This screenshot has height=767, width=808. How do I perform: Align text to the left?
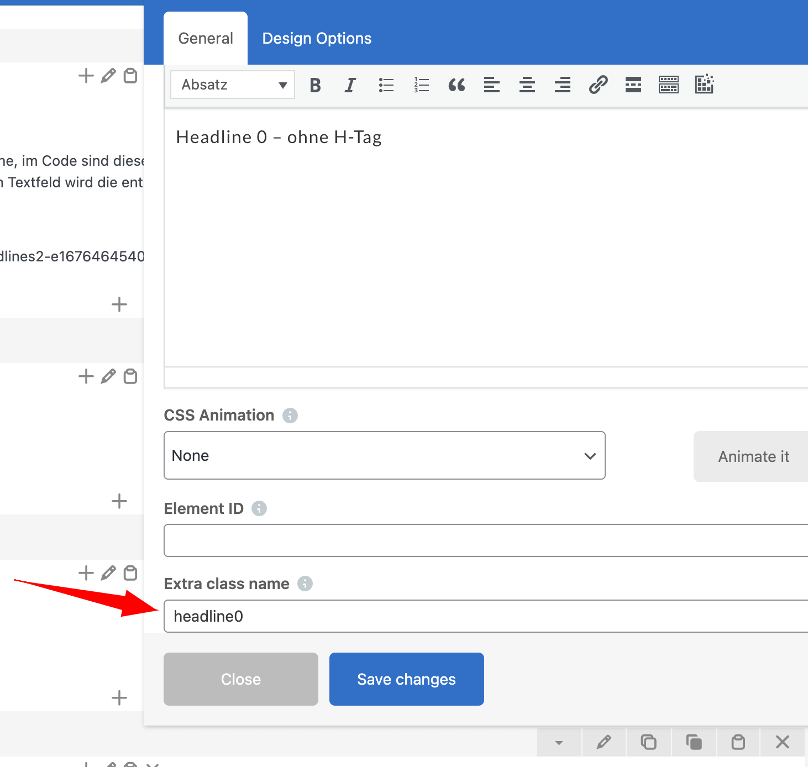coord(491,85)
